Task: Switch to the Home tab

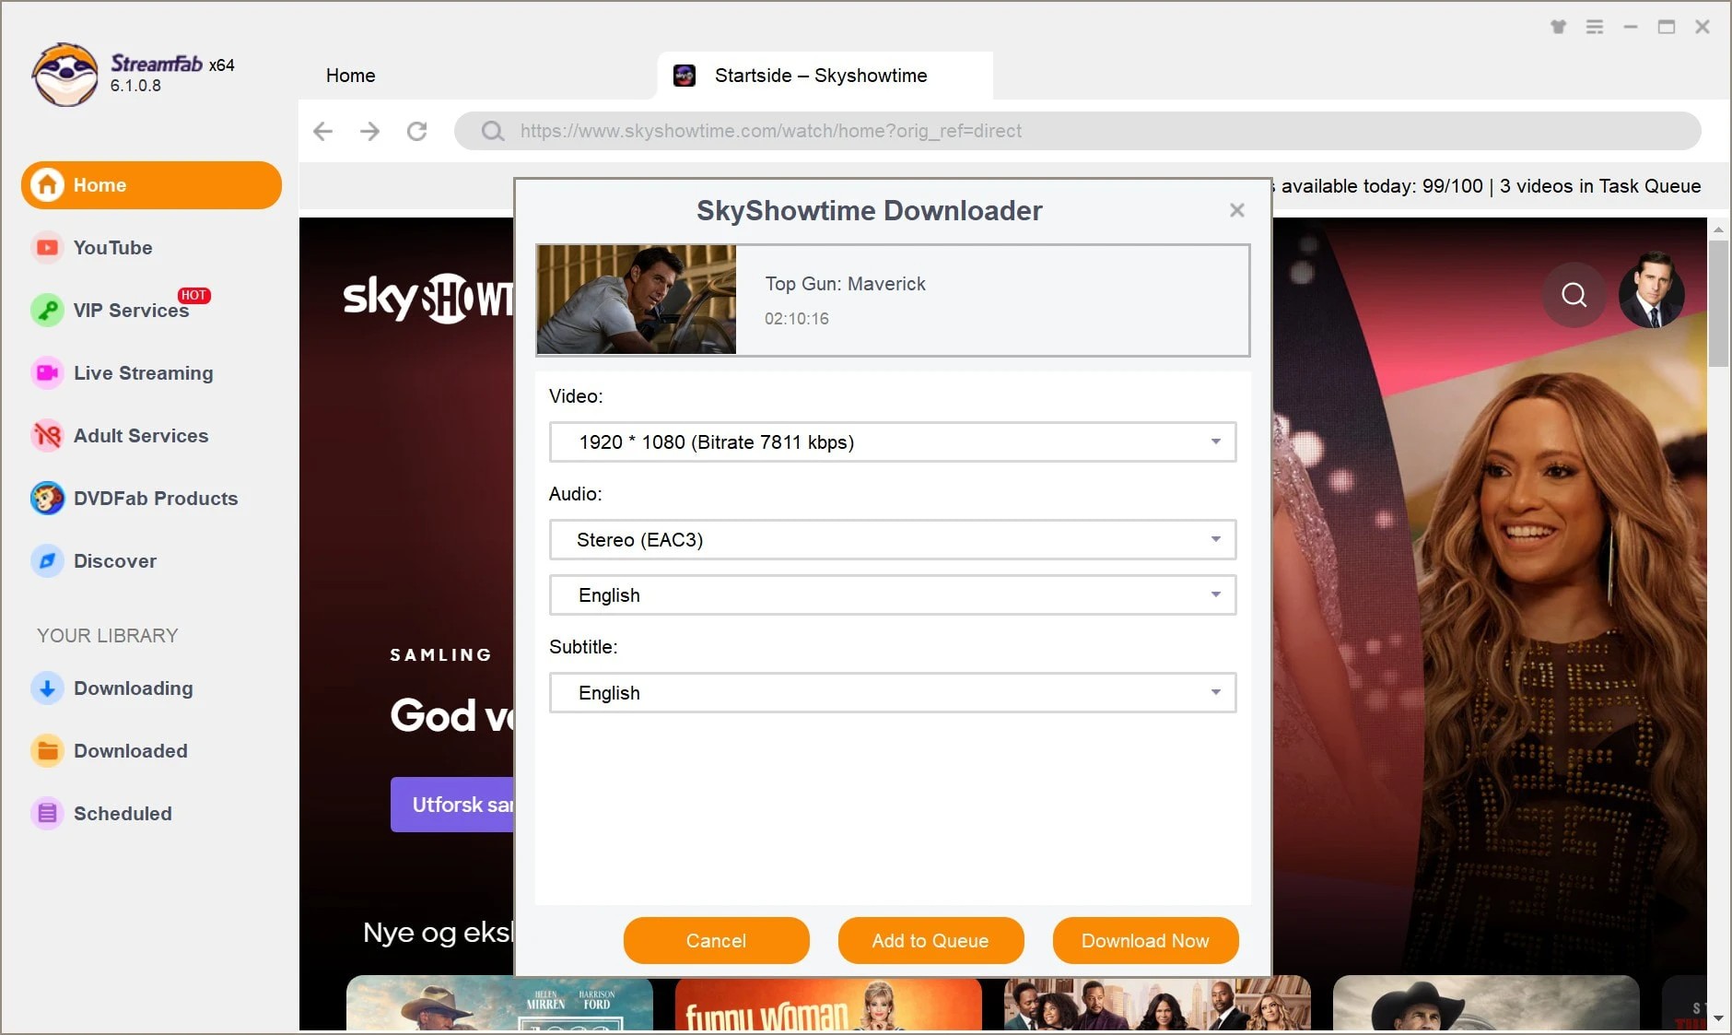Action: [350, 76]
